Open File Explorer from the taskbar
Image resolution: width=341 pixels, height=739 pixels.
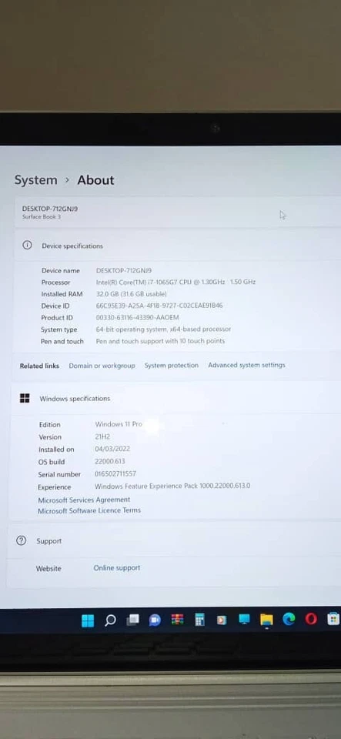[x=266, y=619]
